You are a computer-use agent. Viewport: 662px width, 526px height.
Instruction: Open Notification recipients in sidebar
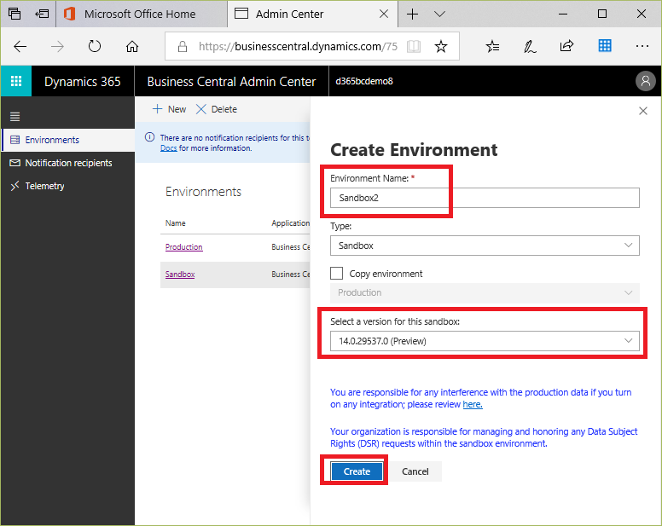click(68, 163)
